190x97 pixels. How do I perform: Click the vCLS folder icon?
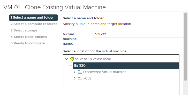(80, 78)
